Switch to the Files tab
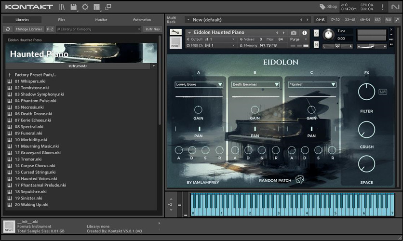Viewport: 403px width, 241px height. coord(61,20)
